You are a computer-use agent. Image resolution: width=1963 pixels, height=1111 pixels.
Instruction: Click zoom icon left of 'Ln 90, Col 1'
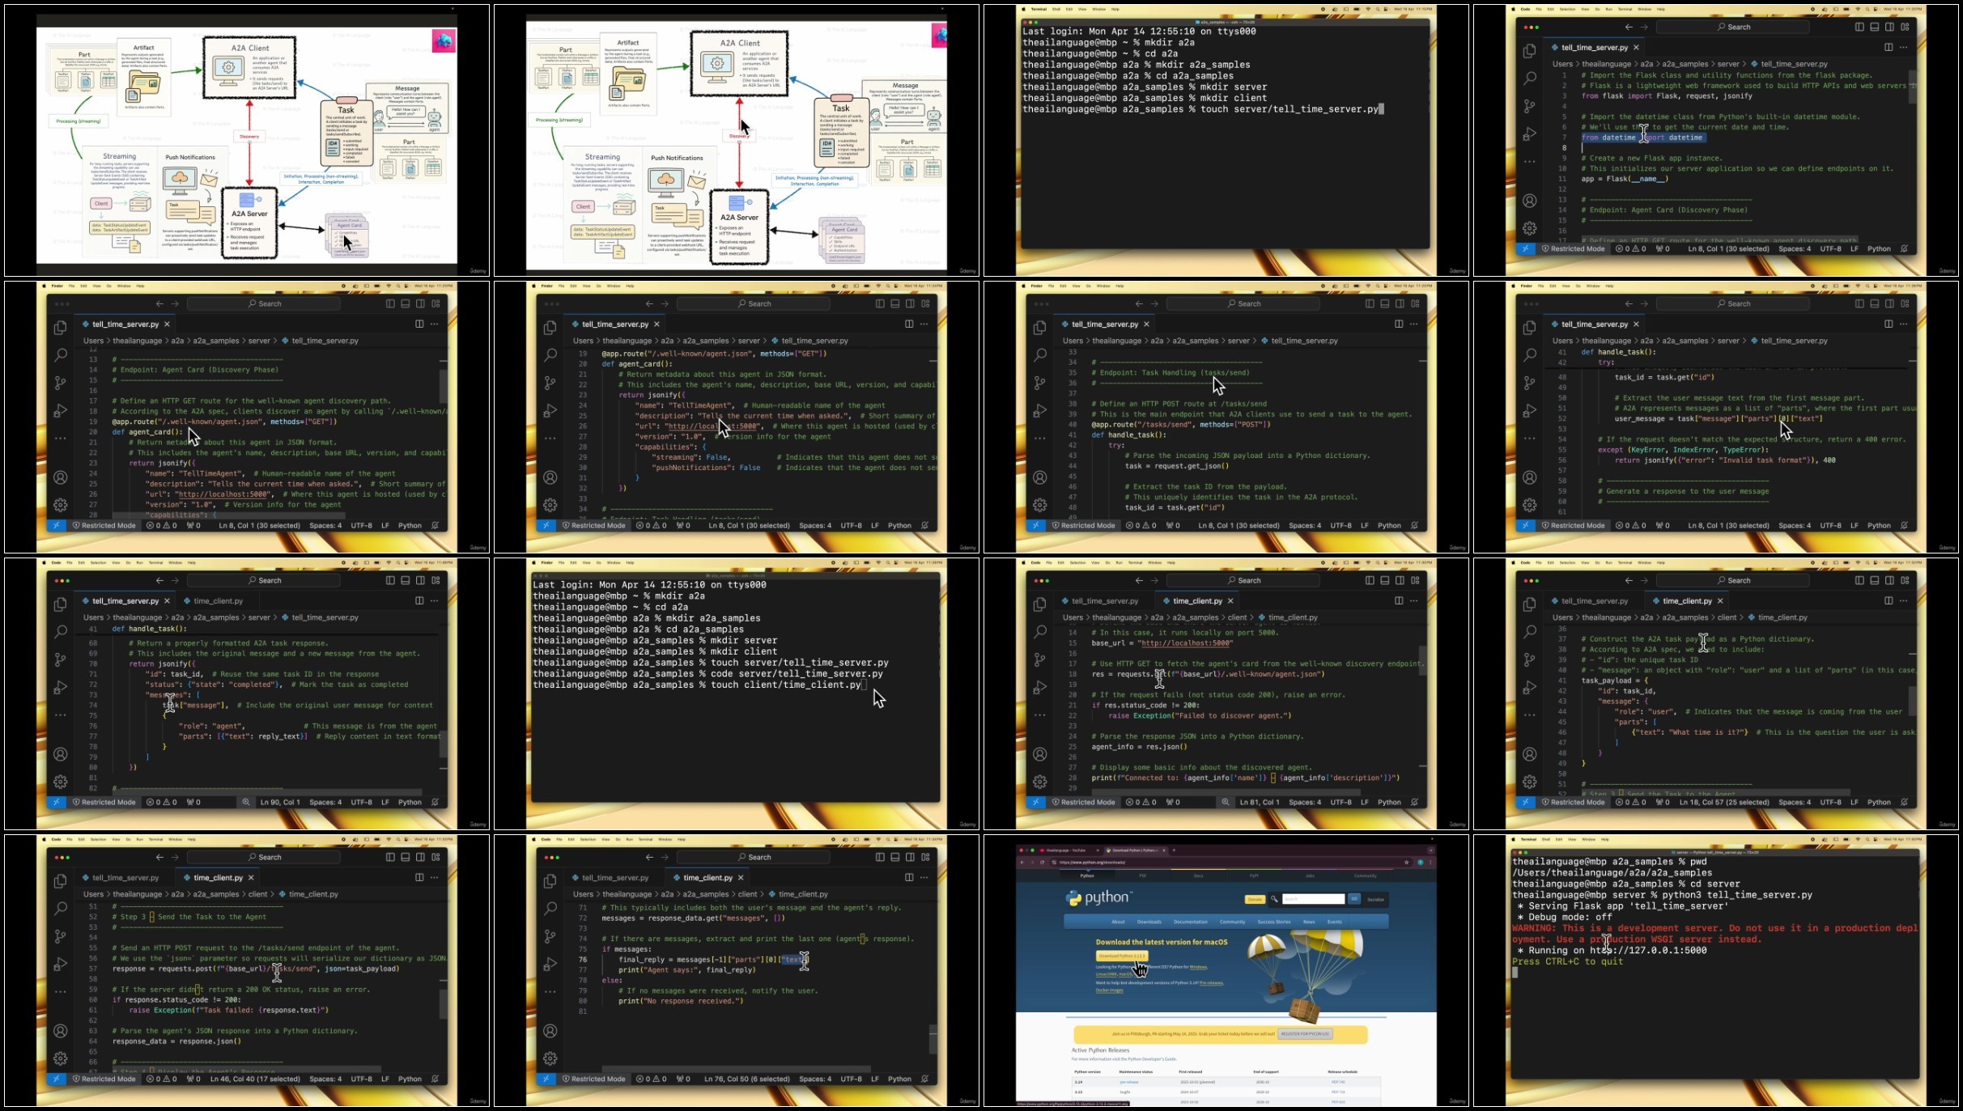(x=245, y=802)
